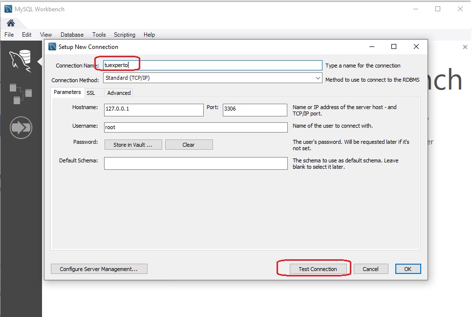
Task: Switch to the Advanced tab
Action: click(119, 93)
